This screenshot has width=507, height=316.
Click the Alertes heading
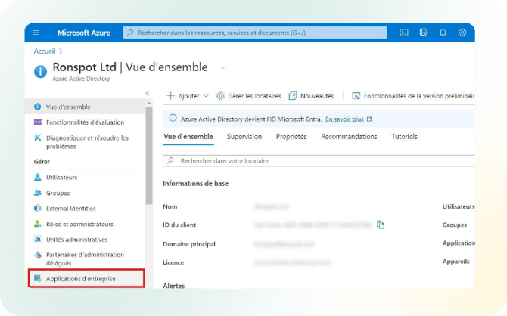pyautogui.click(x=173, y=286)
